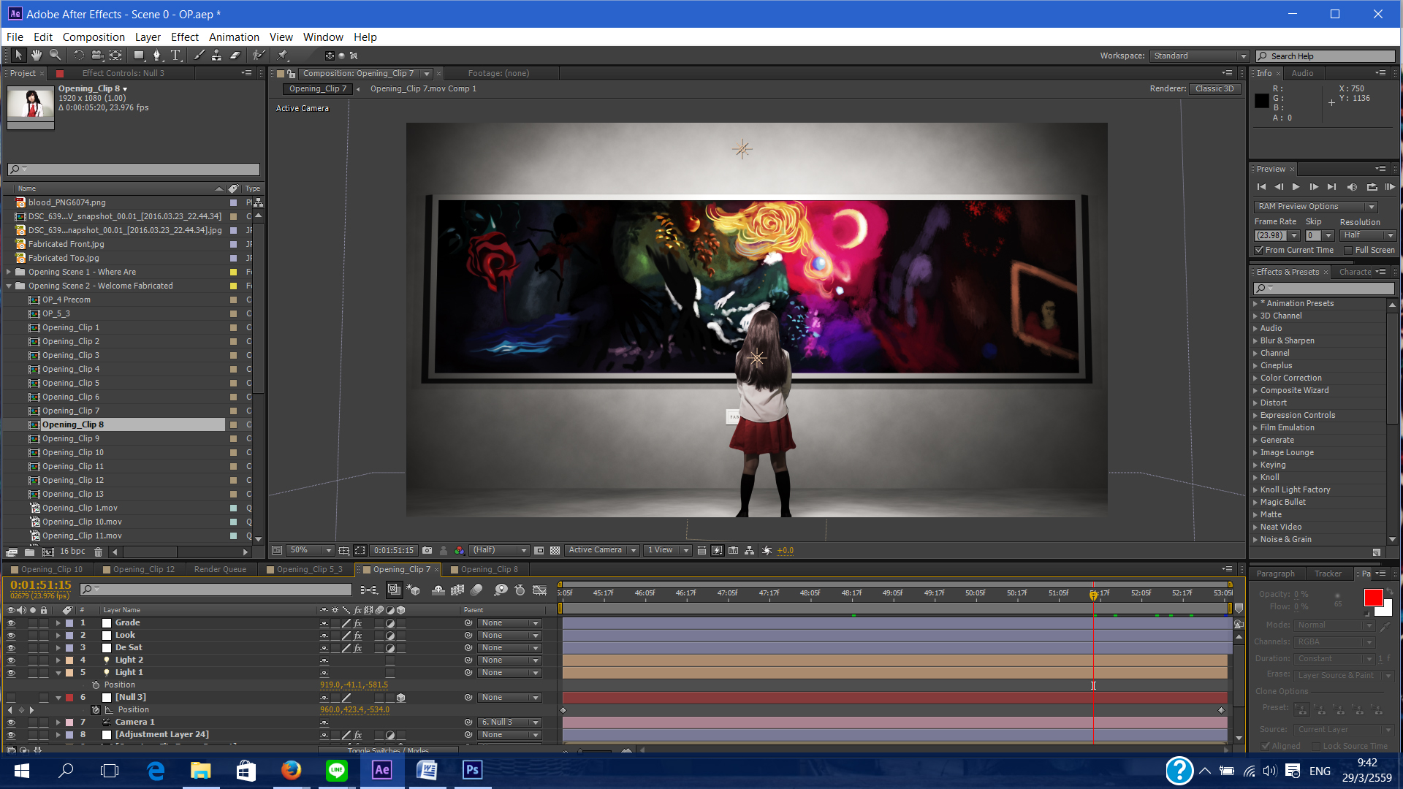Uncheck From Current Time option
This screenshot has width=1403, height=789.
1259,250
